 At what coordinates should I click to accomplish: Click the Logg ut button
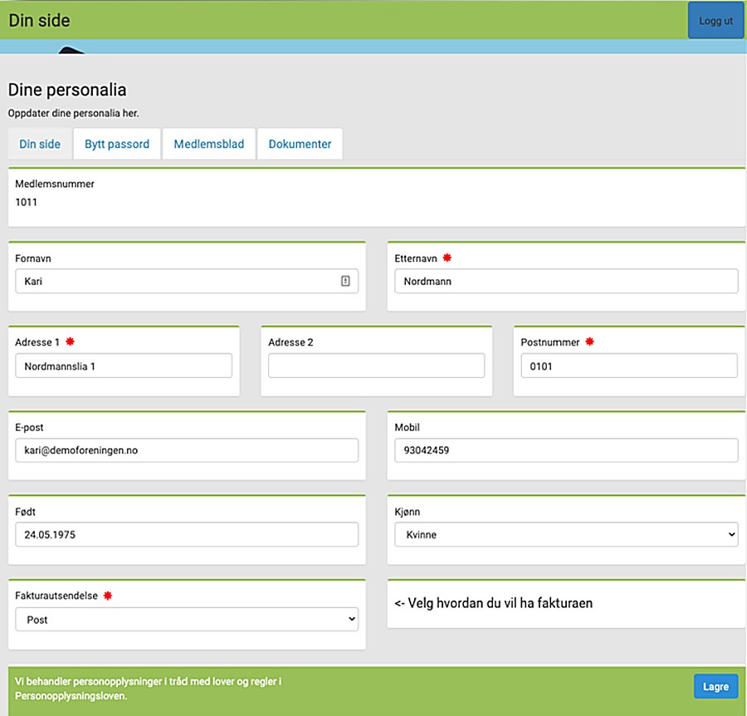[x=715, y=21]
